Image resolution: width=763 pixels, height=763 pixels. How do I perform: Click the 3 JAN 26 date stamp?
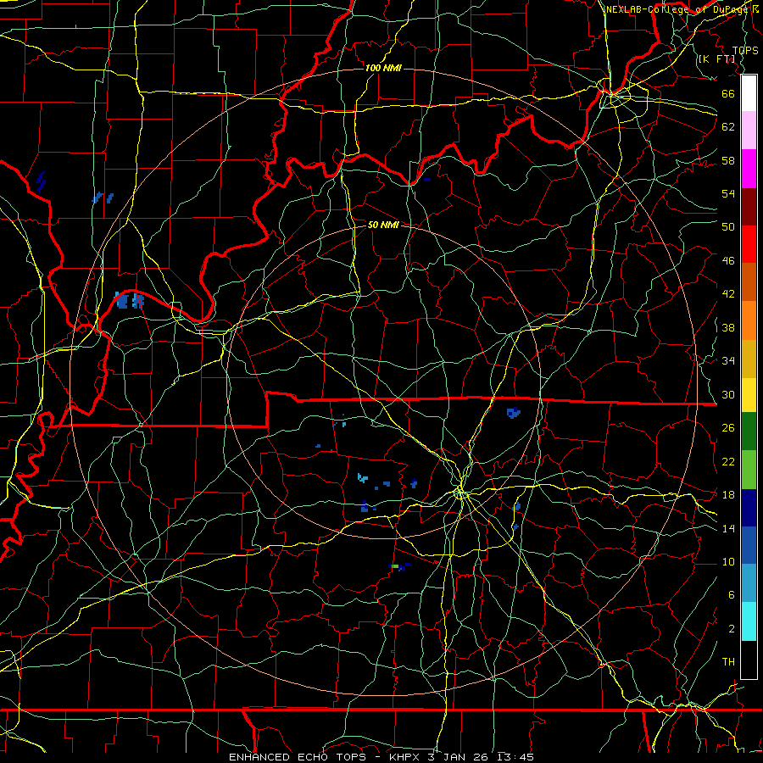tap(459, 757)
